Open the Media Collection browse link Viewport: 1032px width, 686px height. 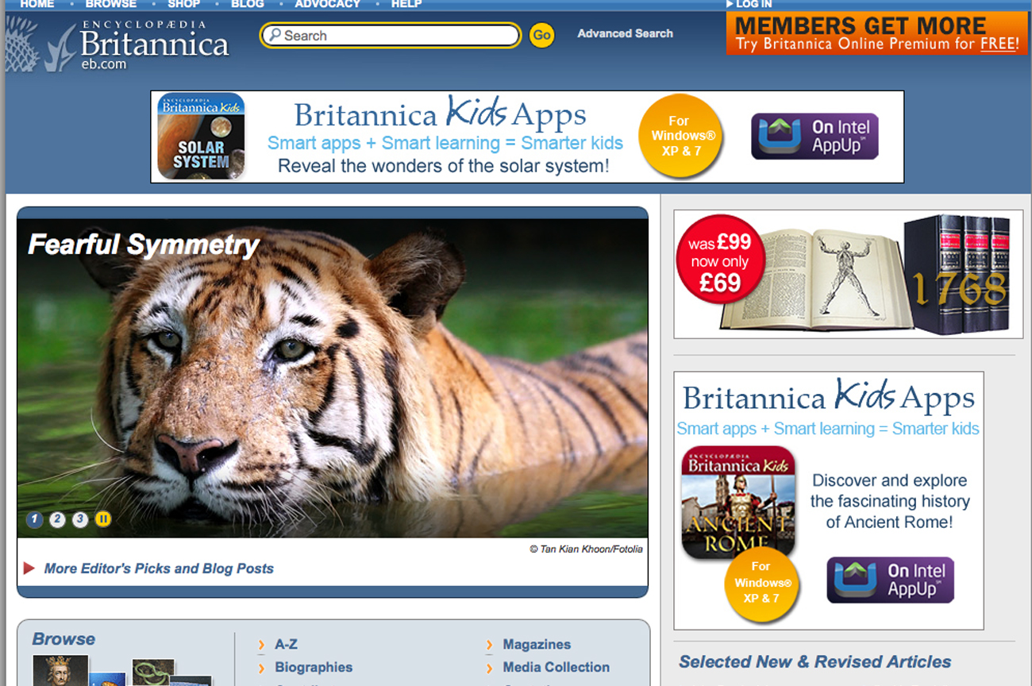556,667
